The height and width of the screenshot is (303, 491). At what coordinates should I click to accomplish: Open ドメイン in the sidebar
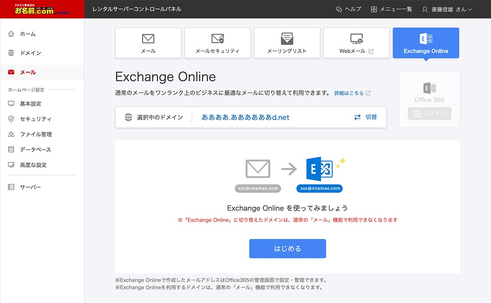pos(30,53)
